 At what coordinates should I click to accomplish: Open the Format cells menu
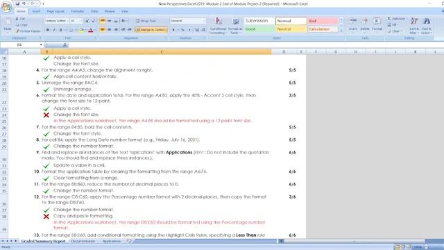click(377, 26)
